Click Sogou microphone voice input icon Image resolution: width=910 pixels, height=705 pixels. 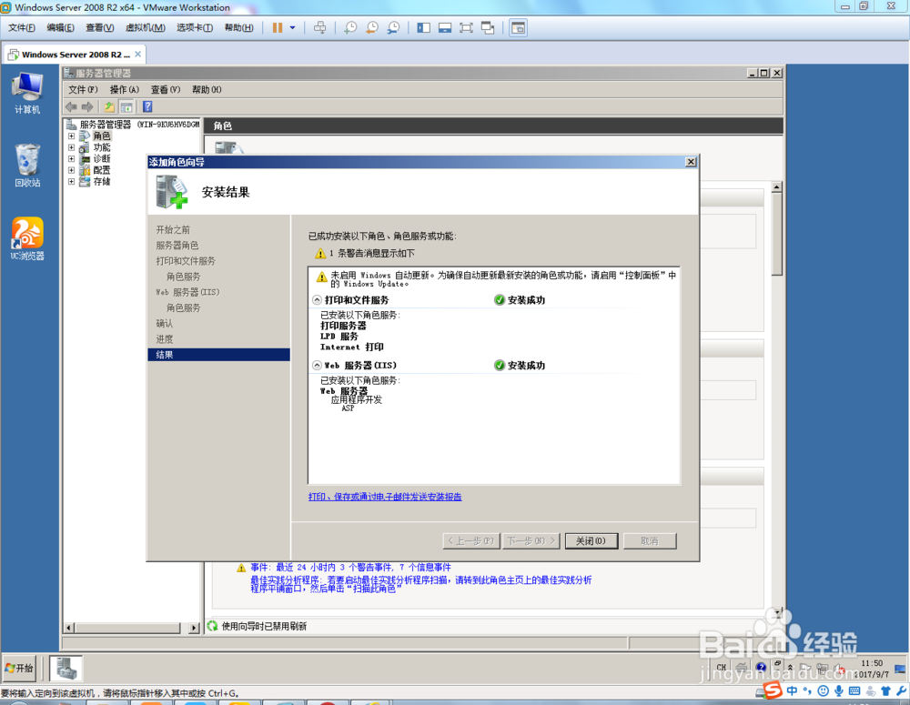(x=839, y=691)
